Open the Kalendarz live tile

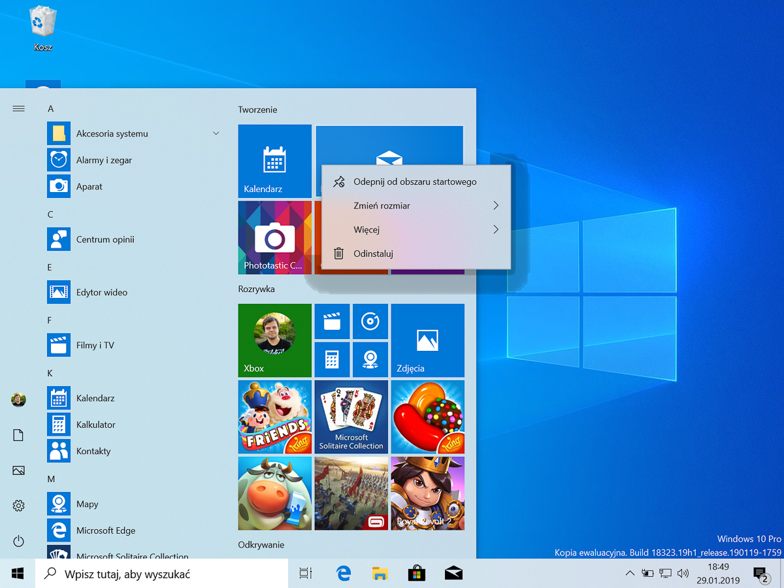click(274, 161)
